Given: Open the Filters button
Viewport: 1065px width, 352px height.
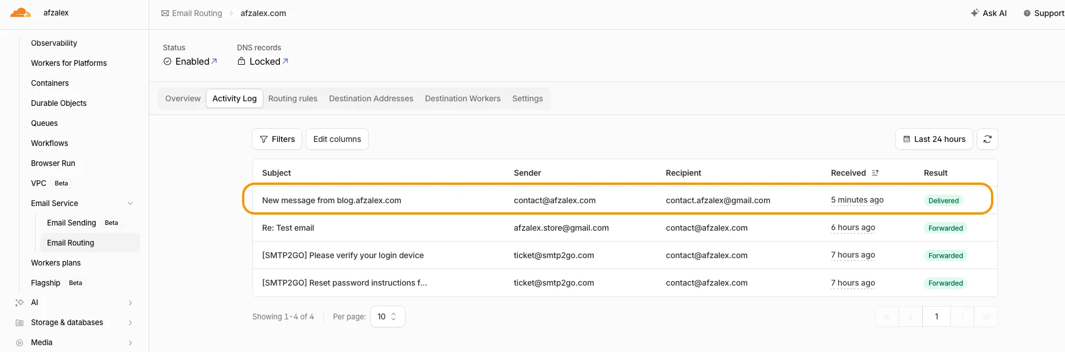Looking at the screenshot, I should coord(277,139).
